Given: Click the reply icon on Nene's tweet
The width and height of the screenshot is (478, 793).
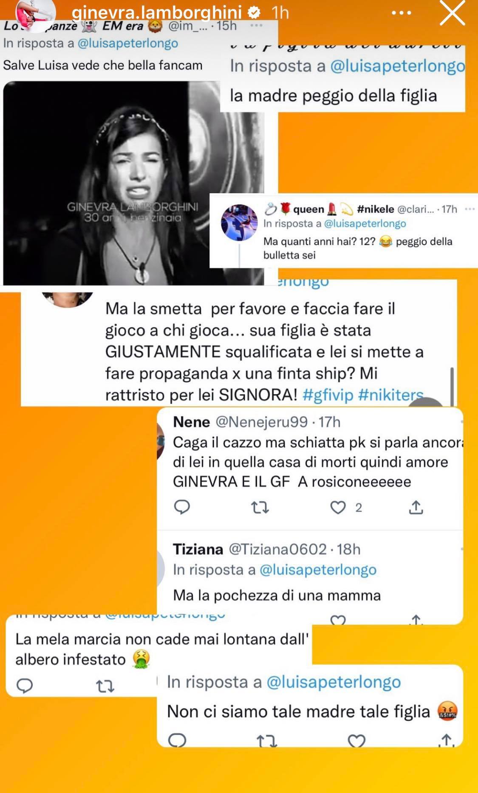Looking at the screenshot, I should click(182, 507).
